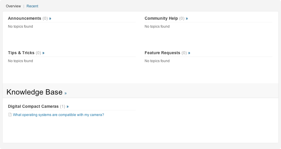Open the Overview tab

pyautogui.click(x=13, y=6)
